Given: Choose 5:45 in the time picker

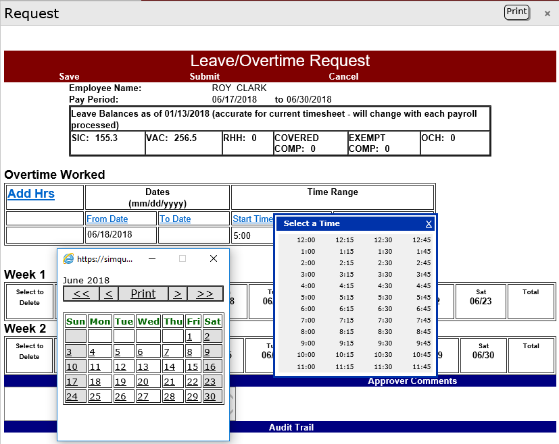Looking at the screenshot, I should (424, 297).
